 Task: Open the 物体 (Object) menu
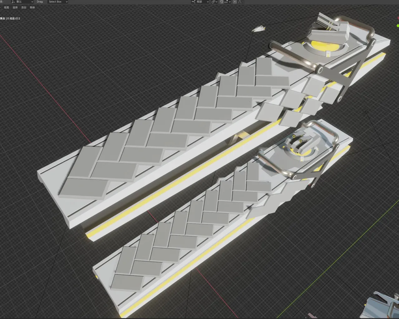pyautogui.click(x=32, y=7)
